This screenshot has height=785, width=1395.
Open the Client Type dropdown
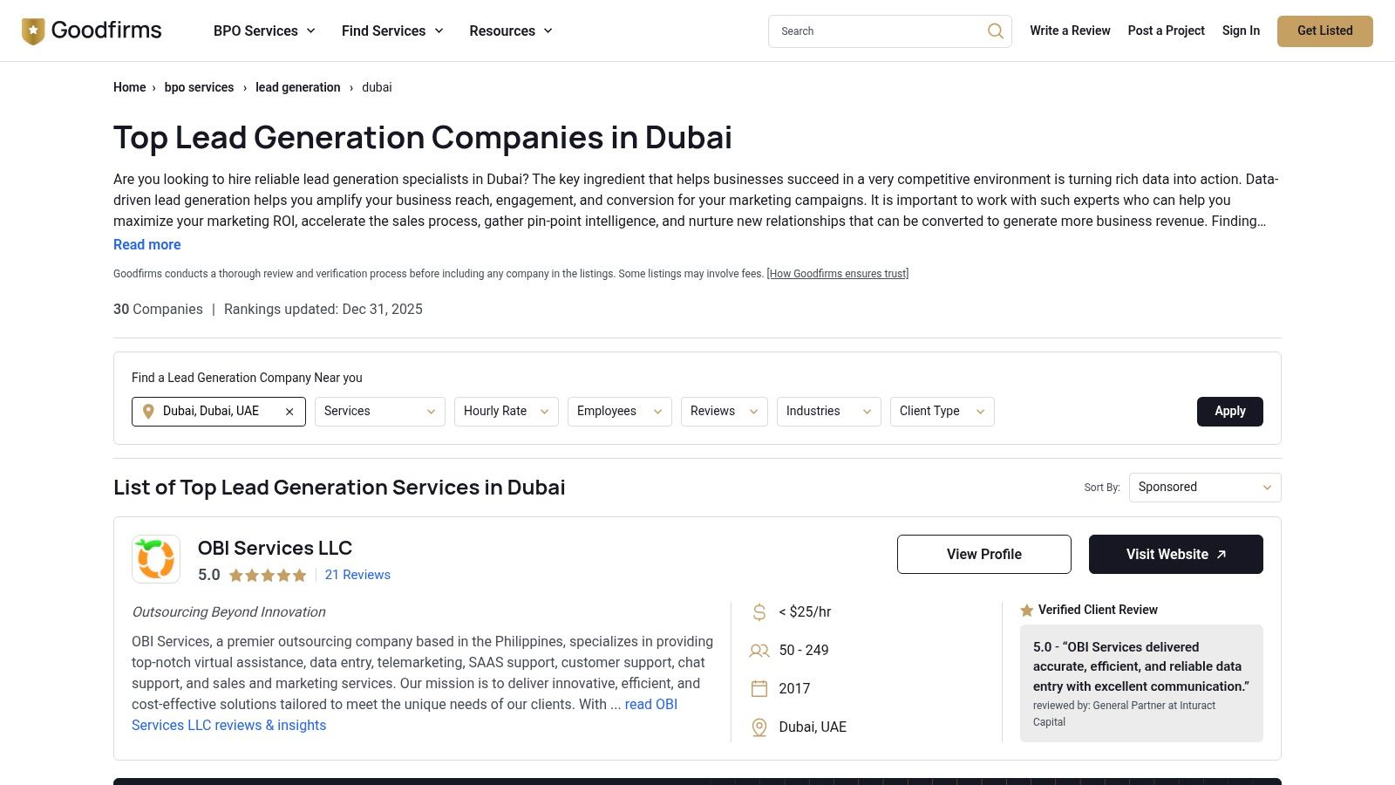(942, 411)
